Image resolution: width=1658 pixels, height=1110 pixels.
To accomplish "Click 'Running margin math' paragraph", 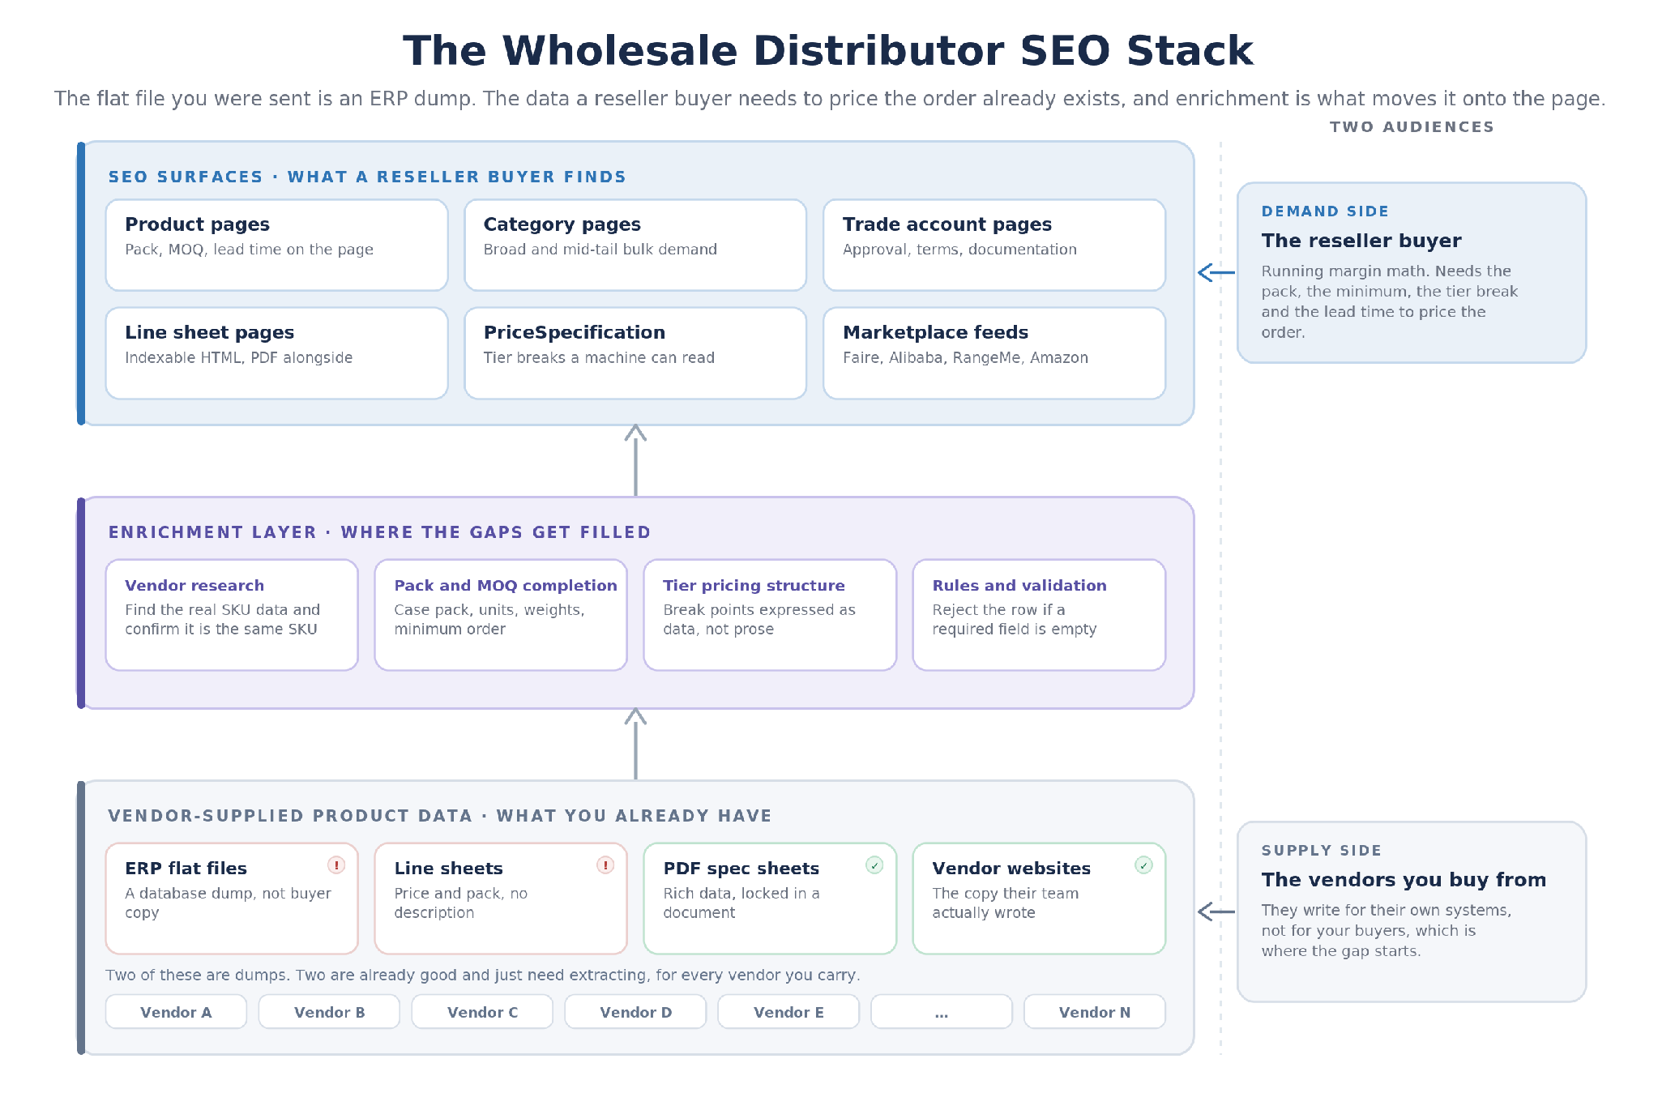I will tap(1389, 301).
